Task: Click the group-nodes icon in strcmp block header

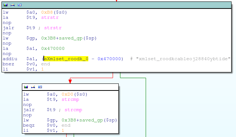Action: [x=40, y=87]
